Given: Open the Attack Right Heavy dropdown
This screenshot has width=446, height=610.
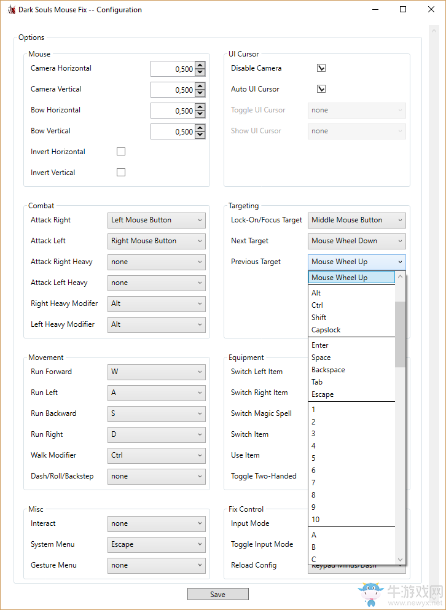Looking at the screenshot, I should click(x=157, y=262).
